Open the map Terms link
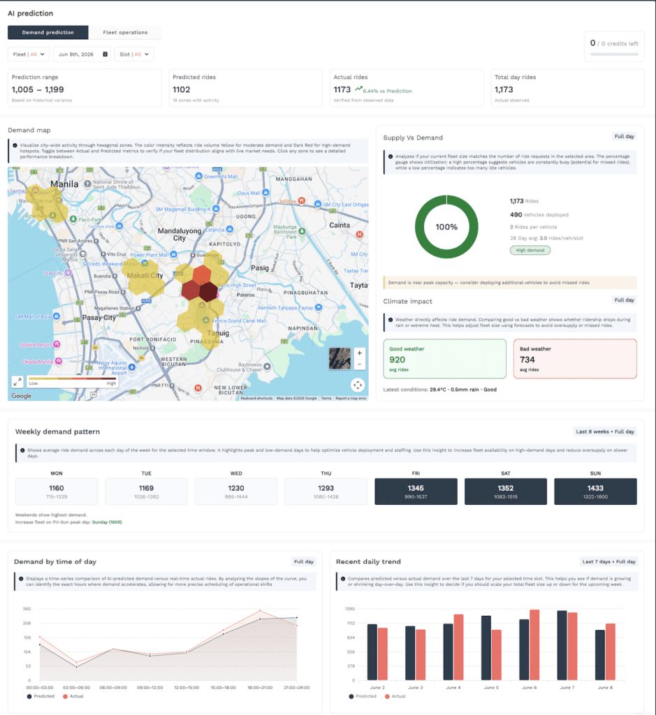Image resolution: width=656 pixels, height=715 pixels. point(326,398)
